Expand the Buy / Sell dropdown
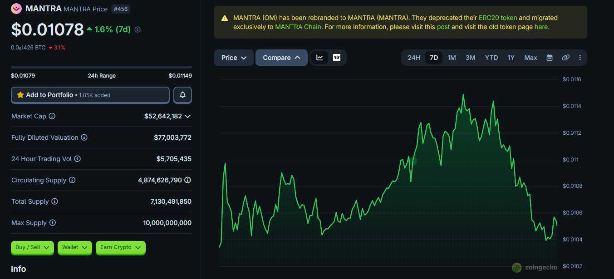The width and height of the screenshot is (614, 279). tap(33, 247)
